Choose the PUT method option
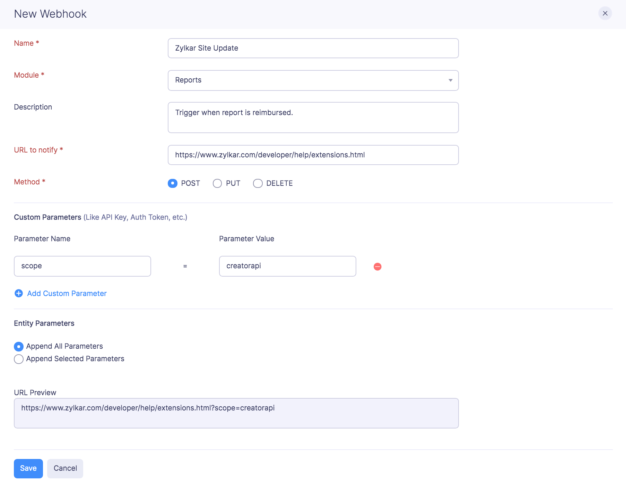626x486 pixels. pos(217,183)
